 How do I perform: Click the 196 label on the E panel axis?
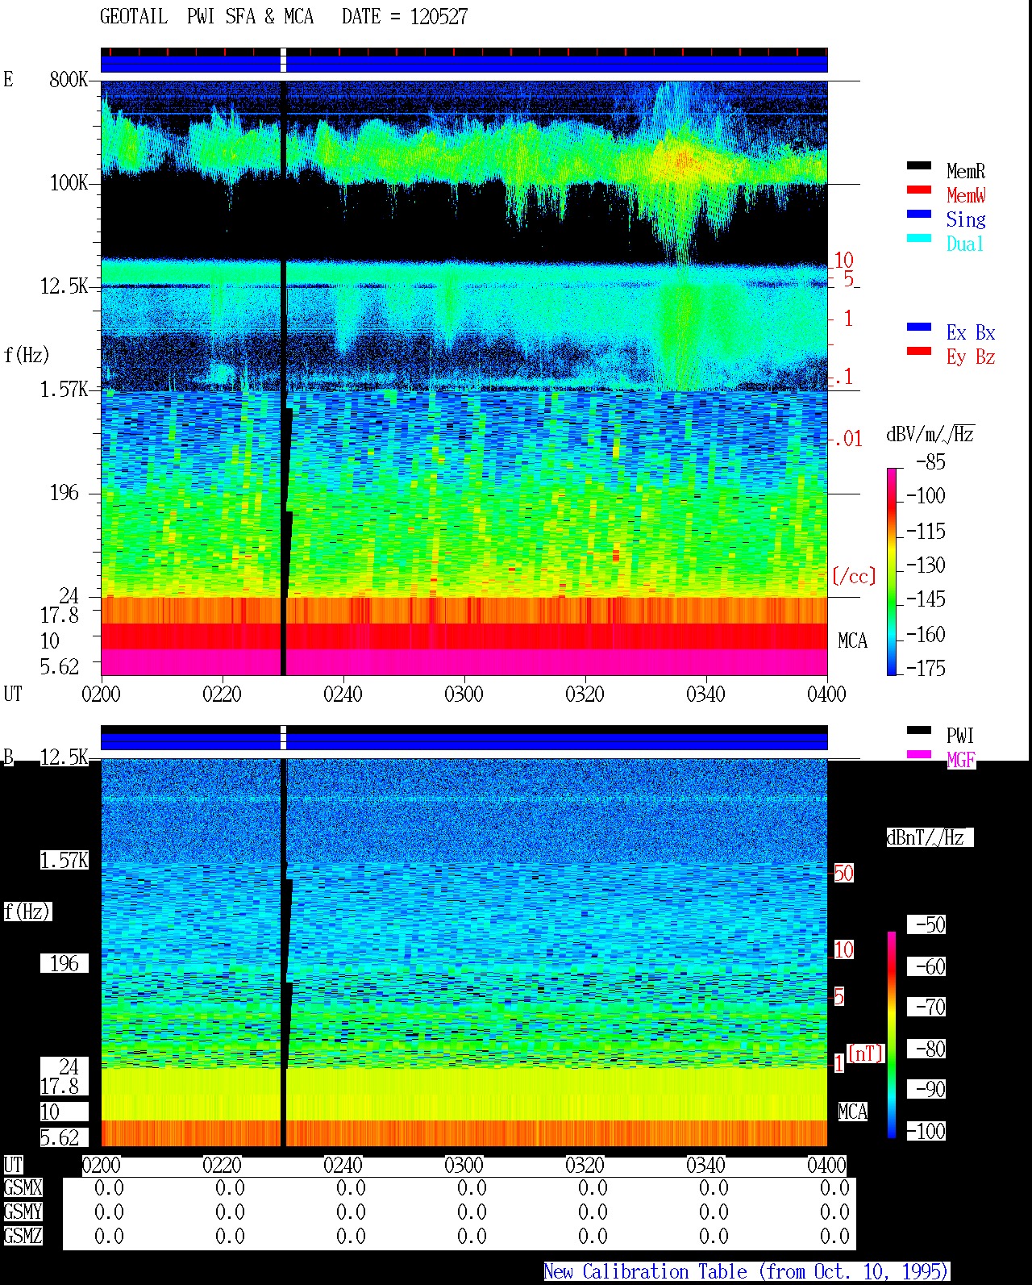[64, 492]
